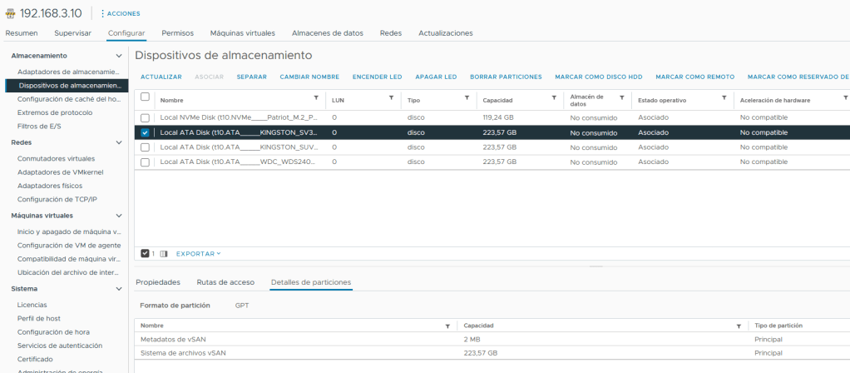Image resolution: width=850 pixels, height=373 pixels.
Task: Open the Acciones dropdown menu
Action: point(120,13)
